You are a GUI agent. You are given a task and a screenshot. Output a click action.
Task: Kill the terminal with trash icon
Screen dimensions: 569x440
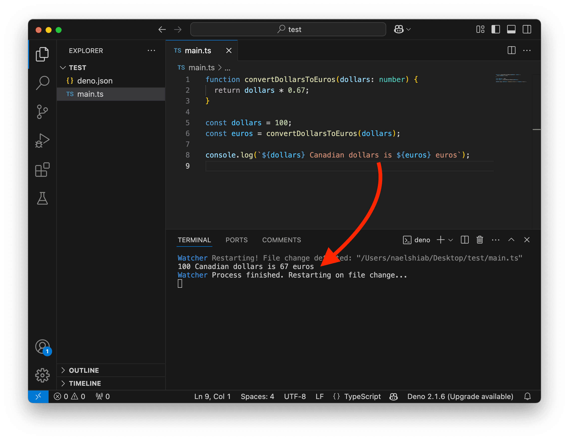click(x=480, y=240)
